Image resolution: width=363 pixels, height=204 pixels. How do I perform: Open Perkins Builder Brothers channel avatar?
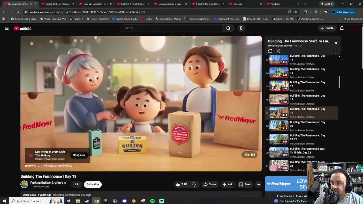pos(24,184)
